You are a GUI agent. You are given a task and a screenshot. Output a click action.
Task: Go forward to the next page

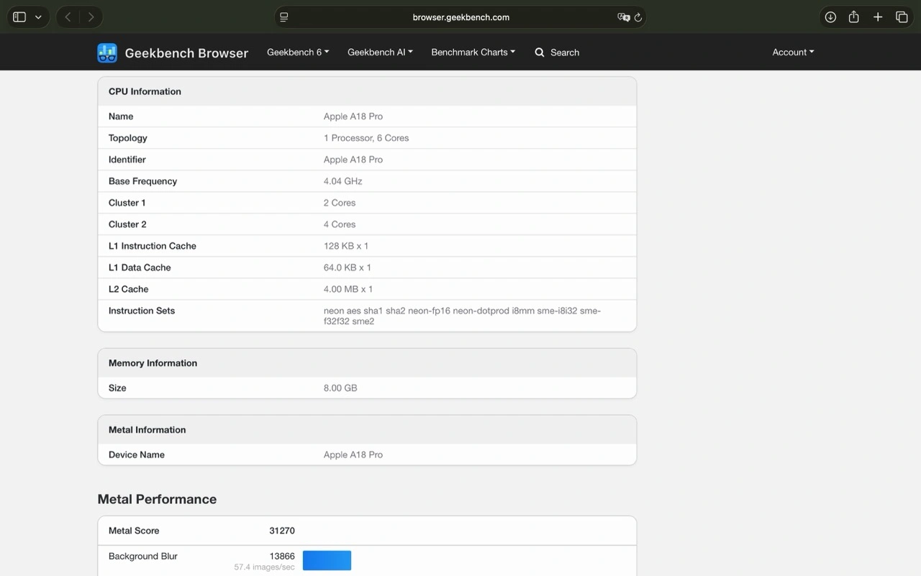tap(91, 17)
